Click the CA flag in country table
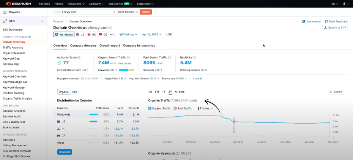 pos(59,136)
